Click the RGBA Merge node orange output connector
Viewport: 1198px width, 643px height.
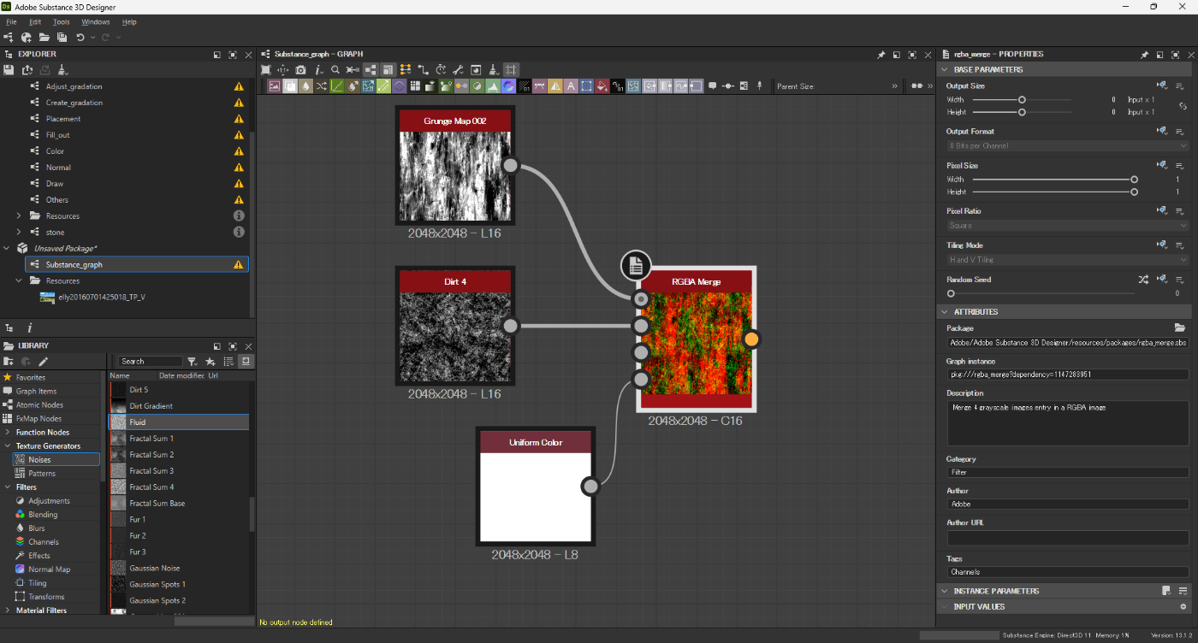751,339
